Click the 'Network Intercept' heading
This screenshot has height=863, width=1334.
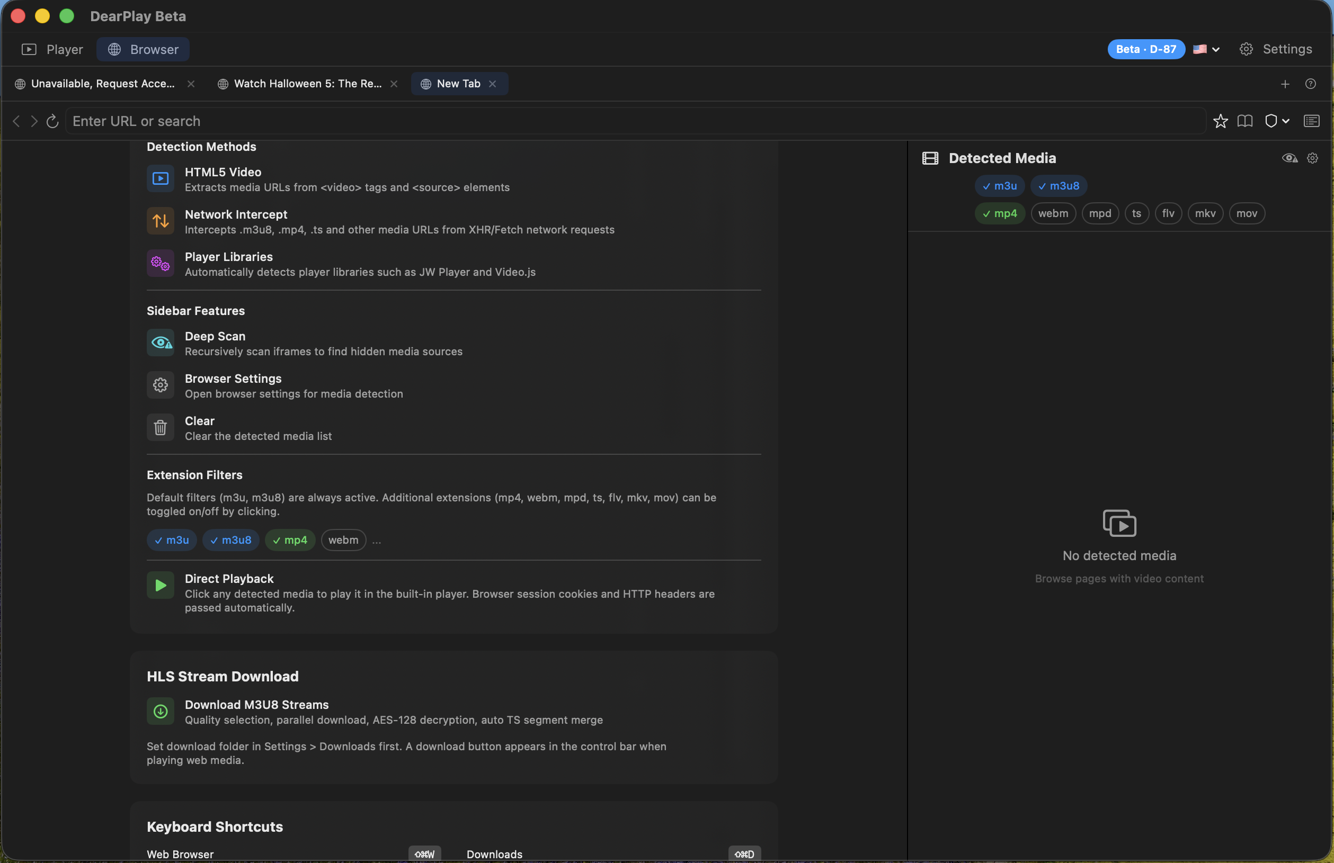click(236, 214)
